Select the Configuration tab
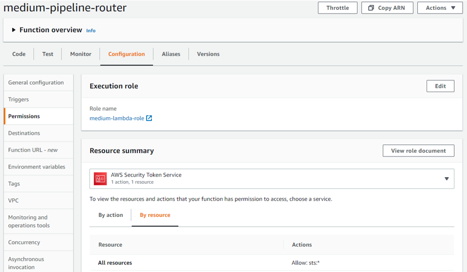467x272 pixels. click(x=126, y=54)
